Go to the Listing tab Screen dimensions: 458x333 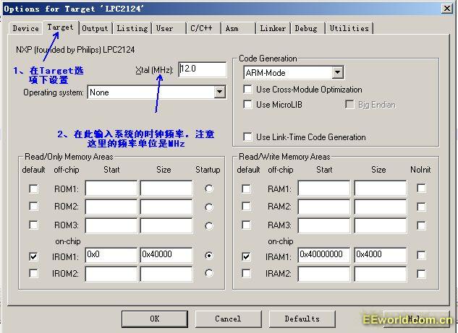132,28
